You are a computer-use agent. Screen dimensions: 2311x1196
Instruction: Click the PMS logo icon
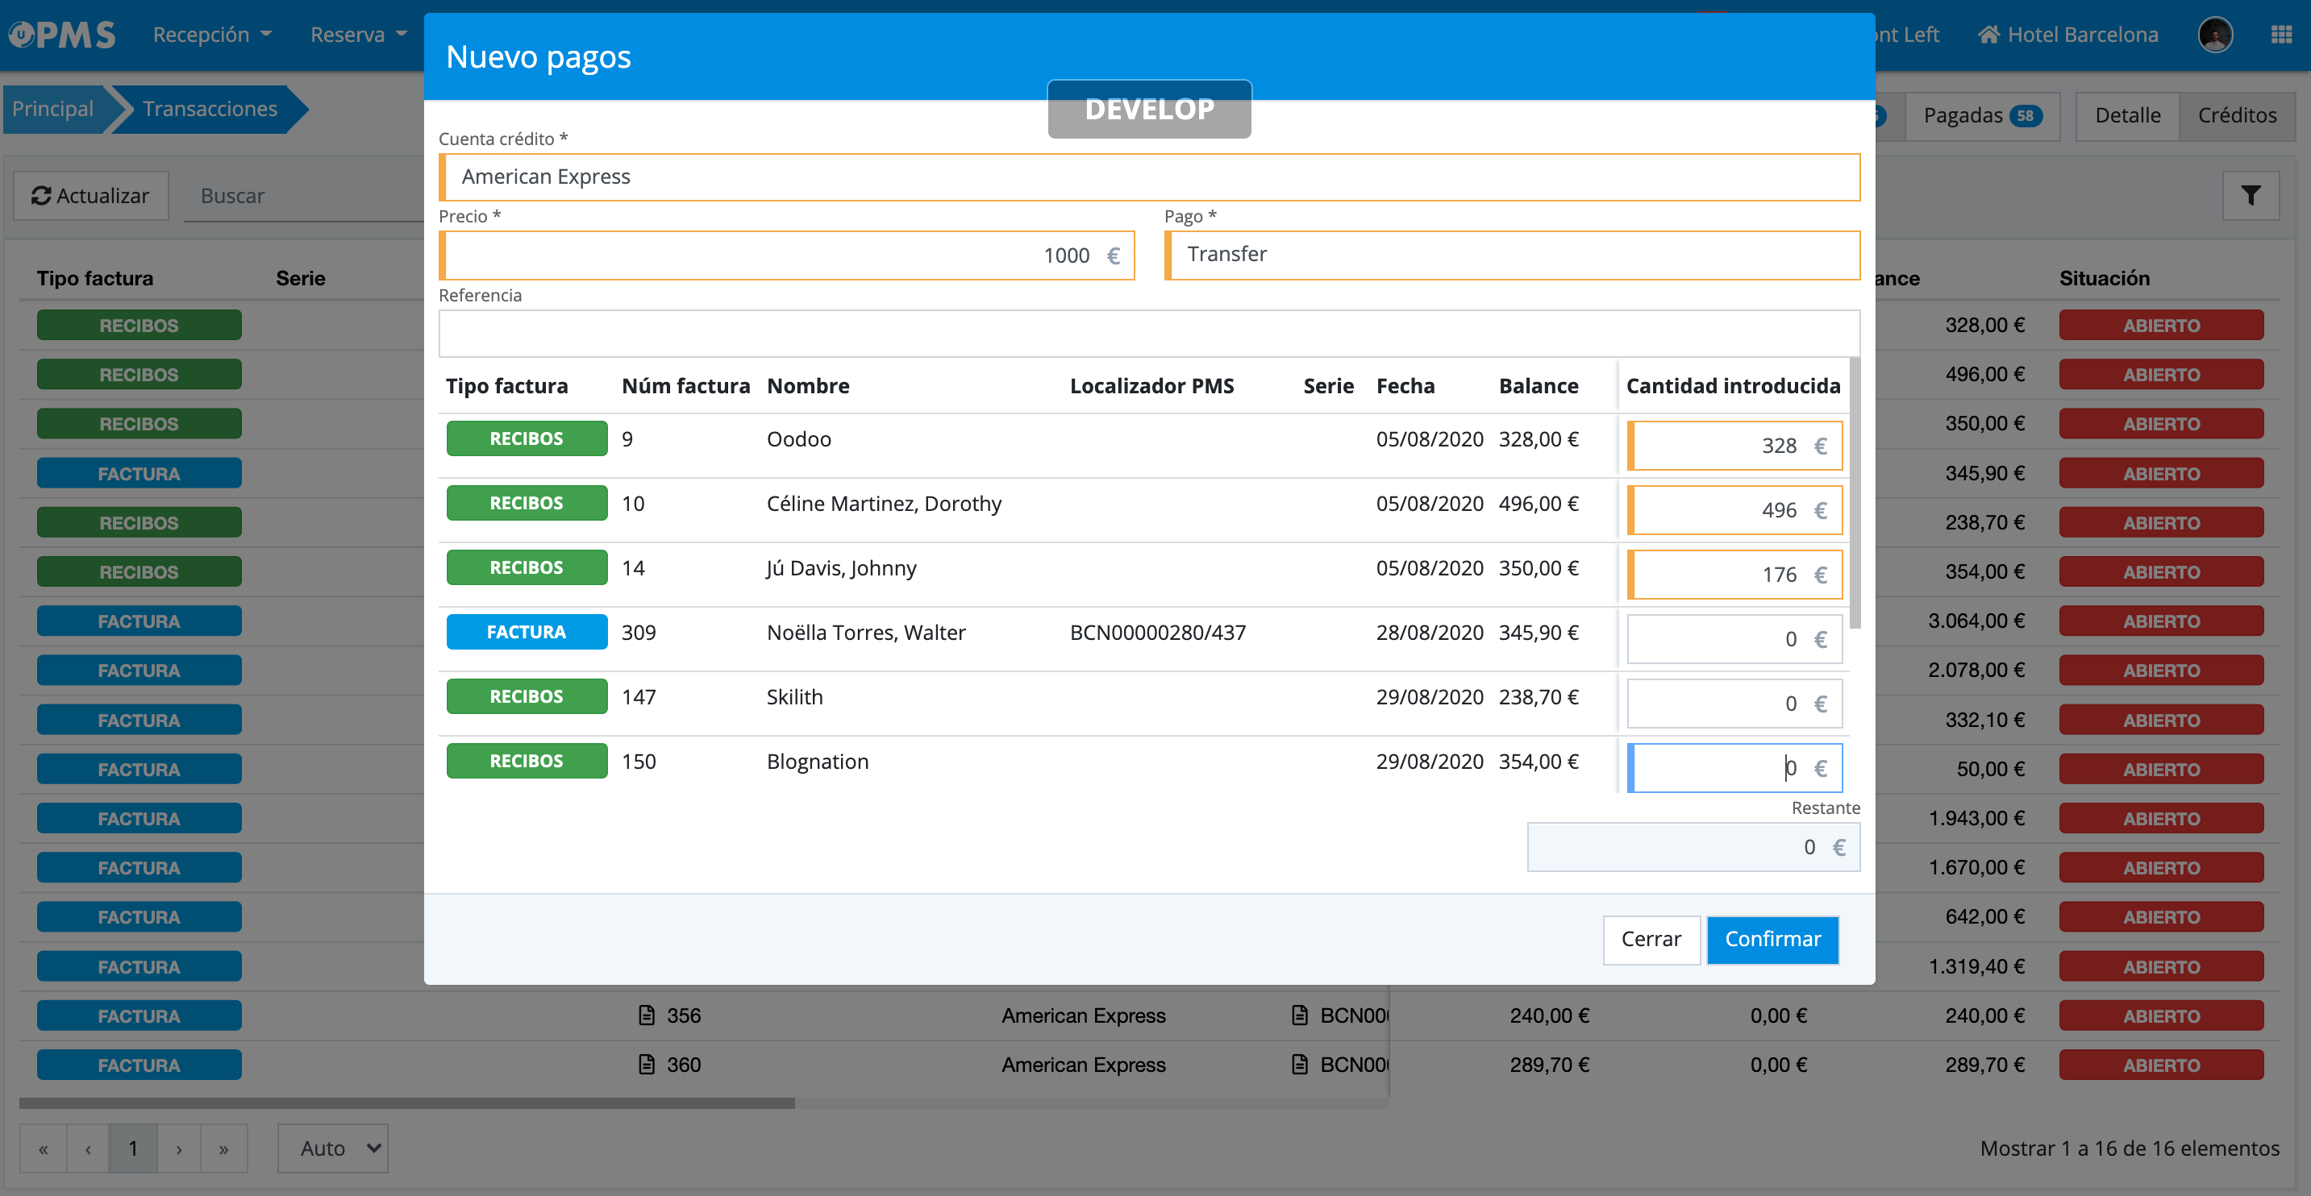(x=61, y=34)
